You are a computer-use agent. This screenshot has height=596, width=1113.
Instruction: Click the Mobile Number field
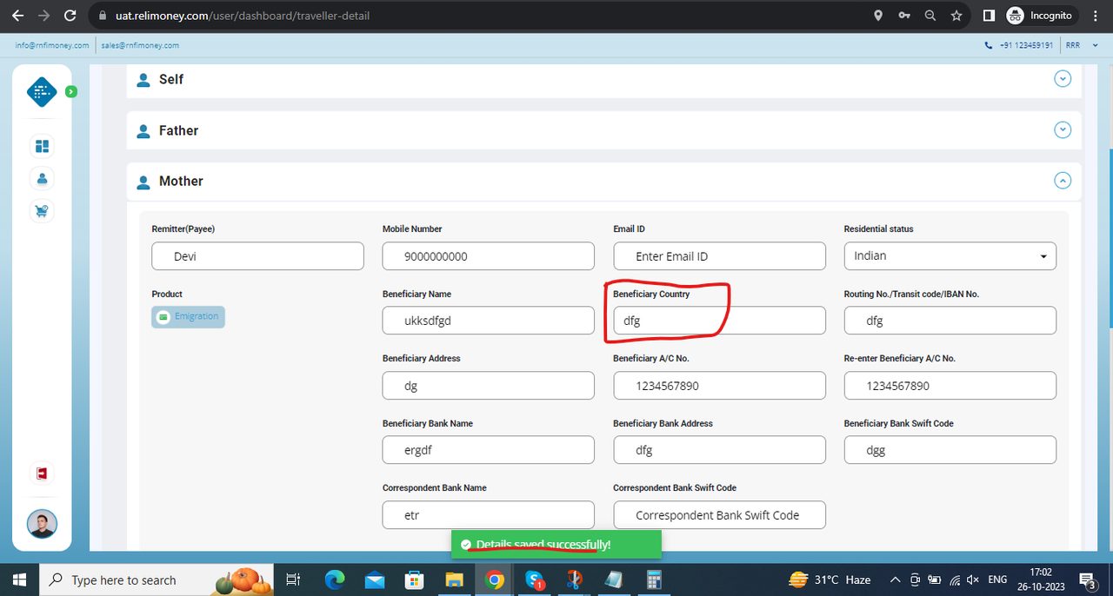click(489, 256)
